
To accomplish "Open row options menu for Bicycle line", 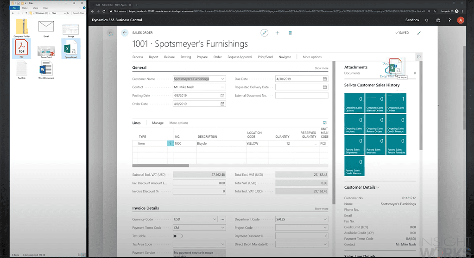I will pos(170,144).
